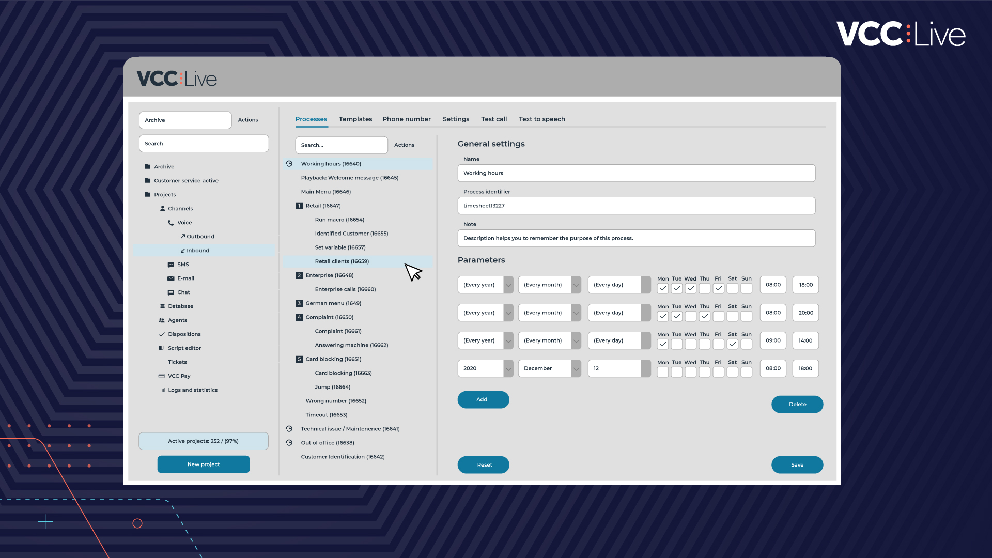Open the Text to speech tab
992x558 pixels.
(542, 119)
